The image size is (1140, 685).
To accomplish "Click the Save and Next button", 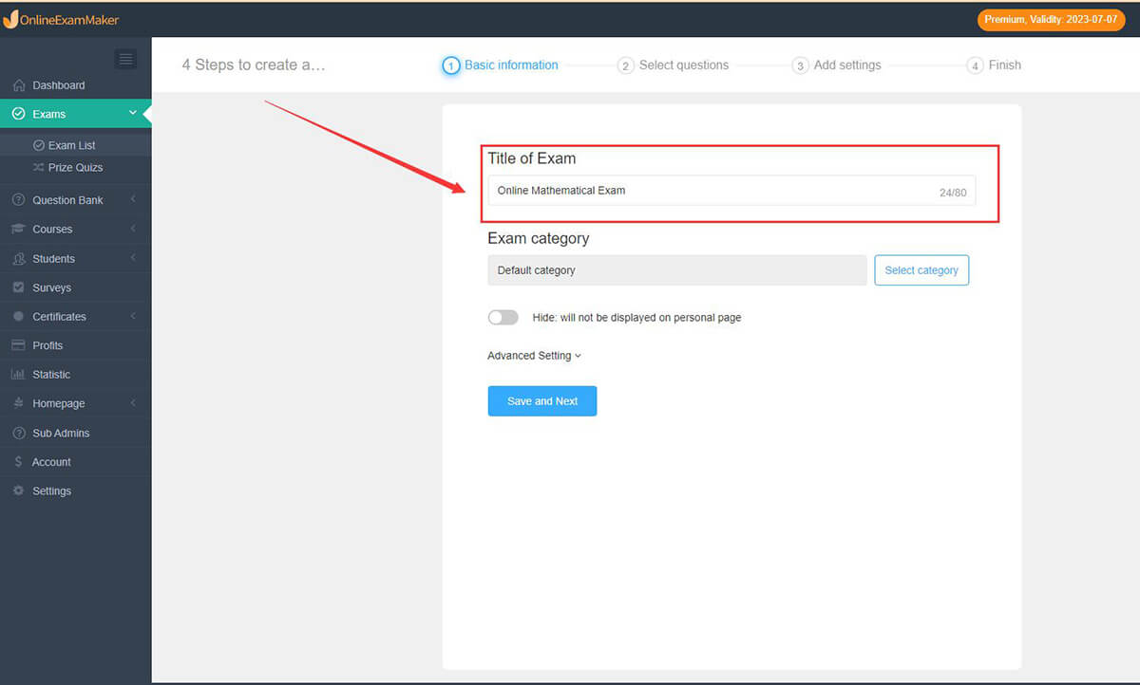I will tap(541, 401).
